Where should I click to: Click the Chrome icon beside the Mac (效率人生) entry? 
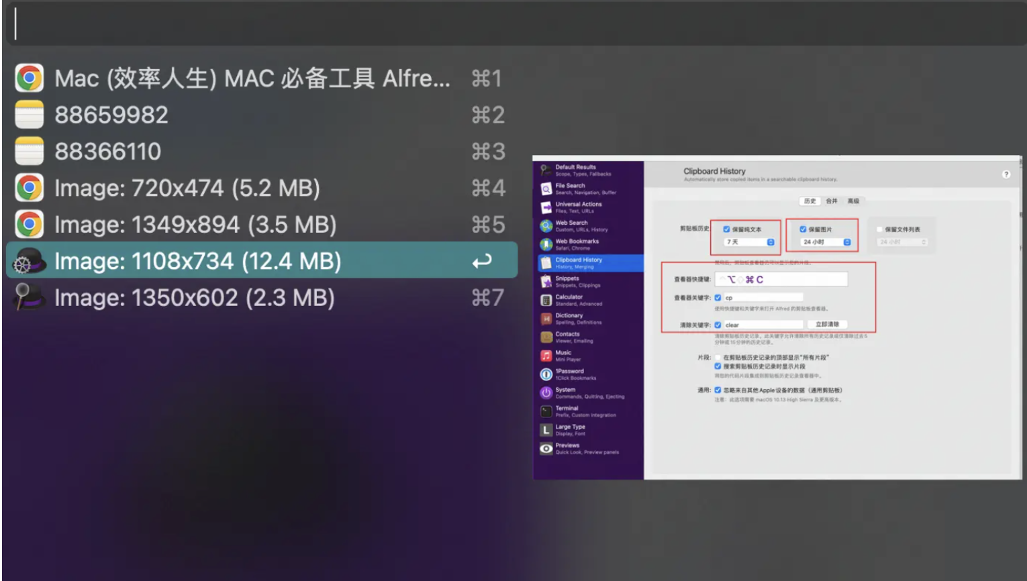30,78
